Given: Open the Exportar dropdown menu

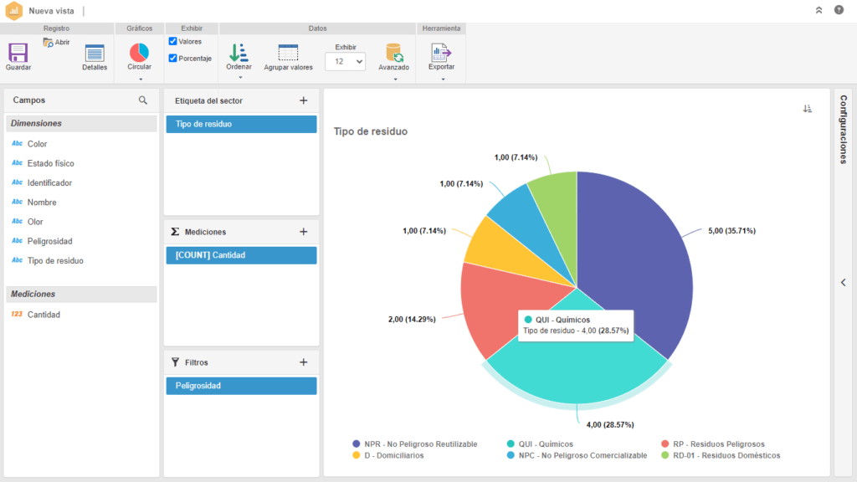Looking at the screenshot, I should tap(441, 79).
